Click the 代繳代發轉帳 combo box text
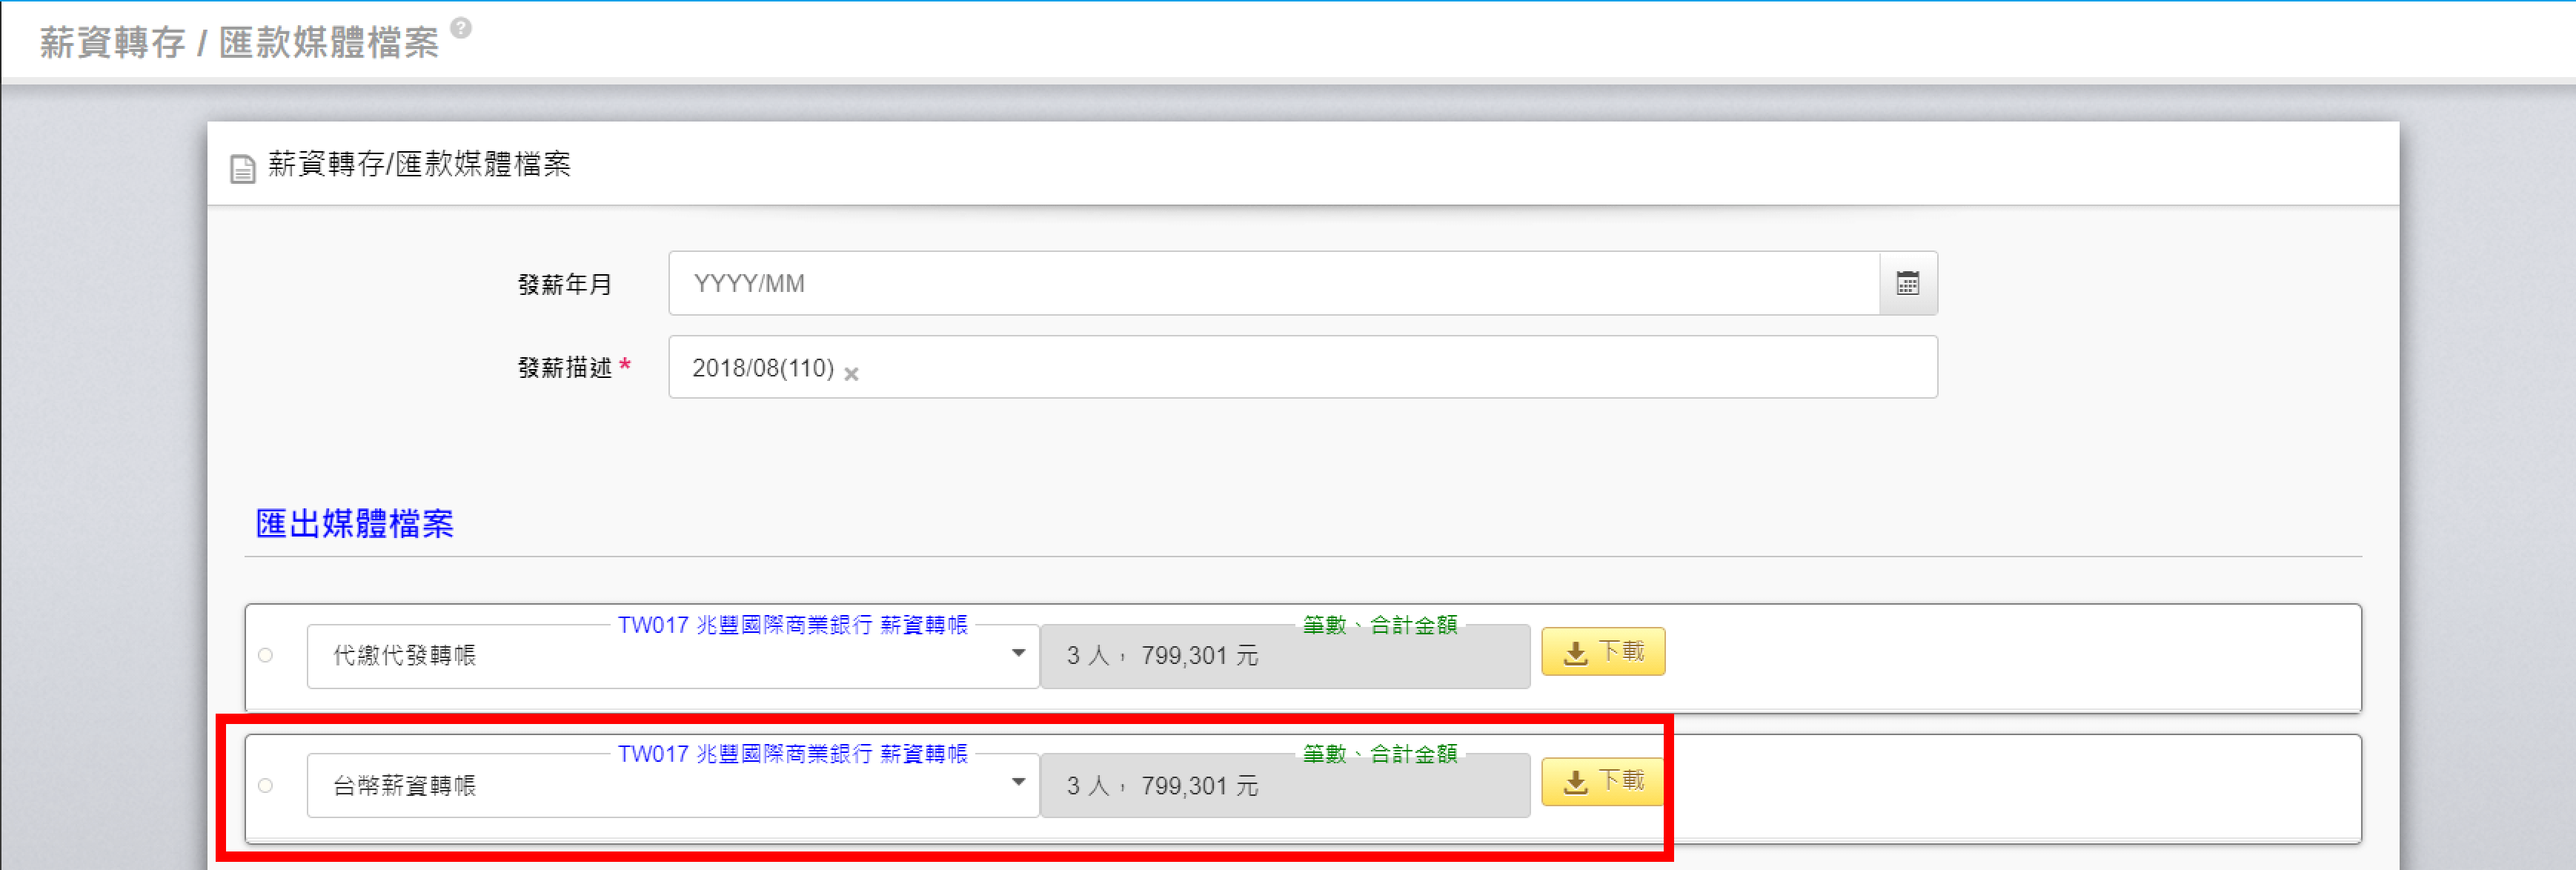This screenshot has height=870, width=2576. coord(404,656)
